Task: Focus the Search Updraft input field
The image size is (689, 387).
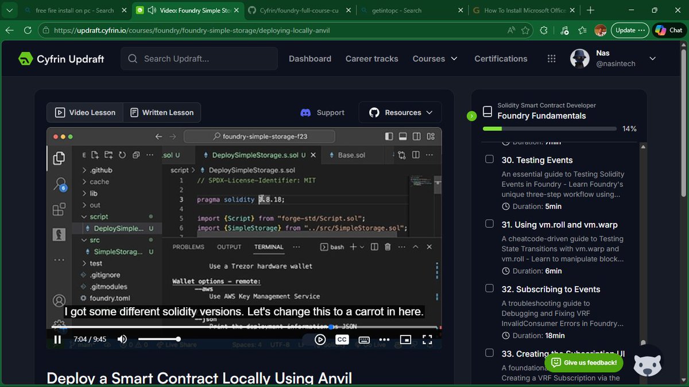Action: point(199,58)
